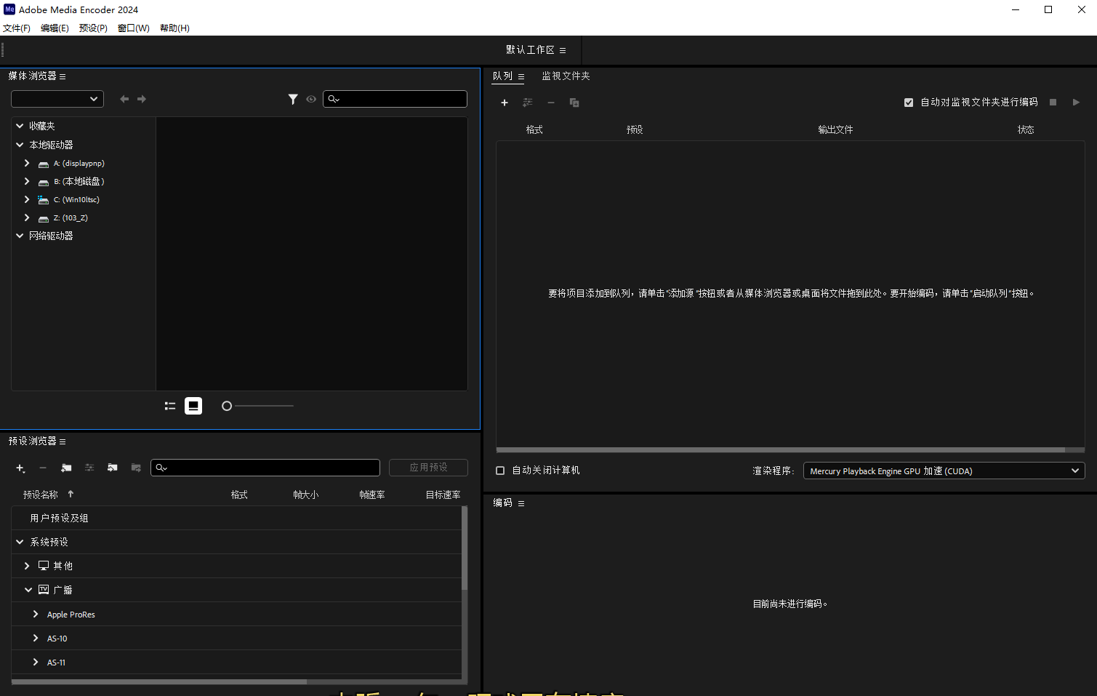Open the 默认工作区 workspace menu icon
The width and height of the screenshot is (1097, 696).
[x=563, y=50]
